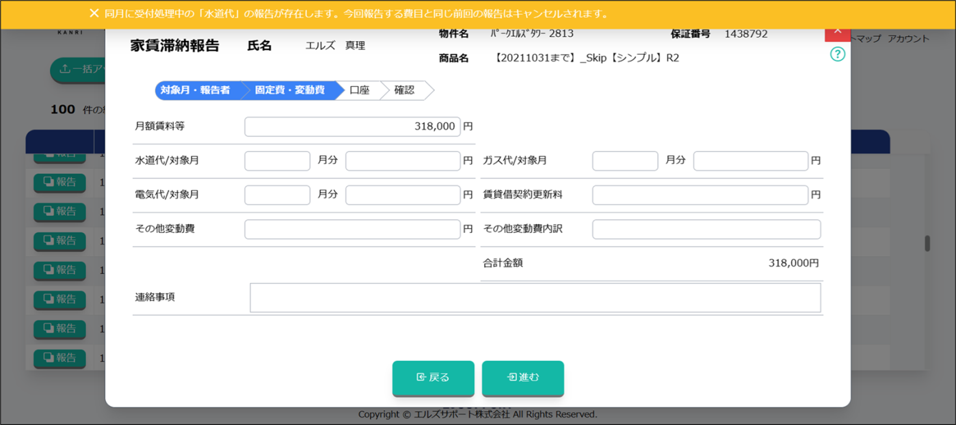Click the 月額賃料等 amount field
Image resolution: width=956 pixels, height=425 pixels.
352,126
